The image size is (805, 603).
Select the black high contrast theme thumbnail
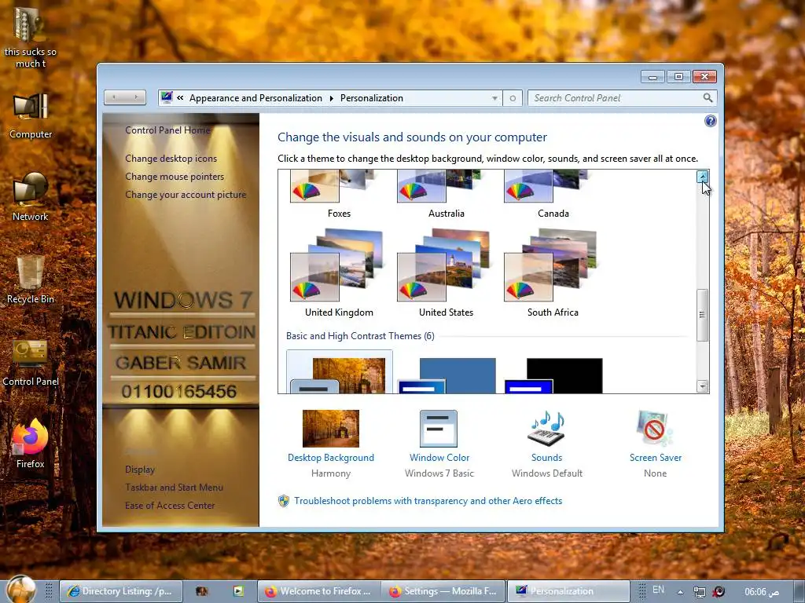pyautogui.click(x=553, y=376)
